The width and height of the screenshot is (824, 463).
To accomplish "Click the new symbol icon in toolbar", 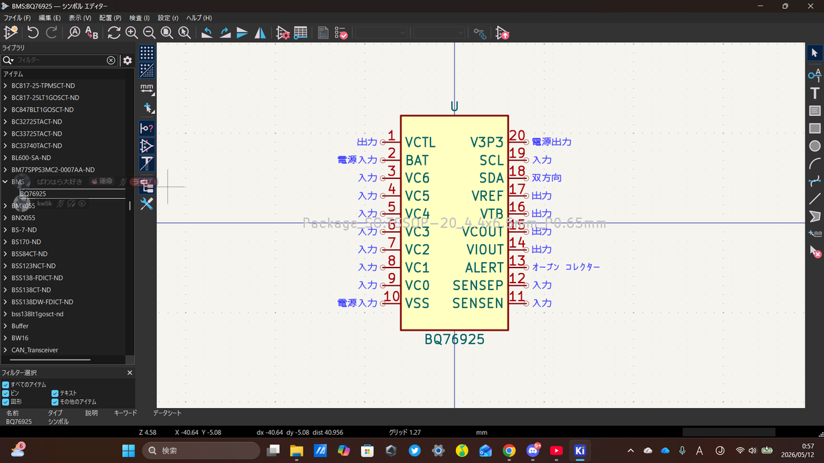I will coord(11,32).
